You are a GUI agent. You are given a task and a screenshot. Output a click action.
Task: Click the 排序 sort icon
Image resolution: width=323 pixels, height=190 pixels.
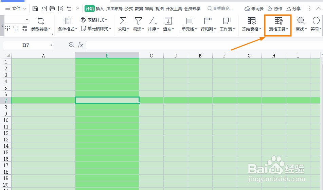(154, 21)
